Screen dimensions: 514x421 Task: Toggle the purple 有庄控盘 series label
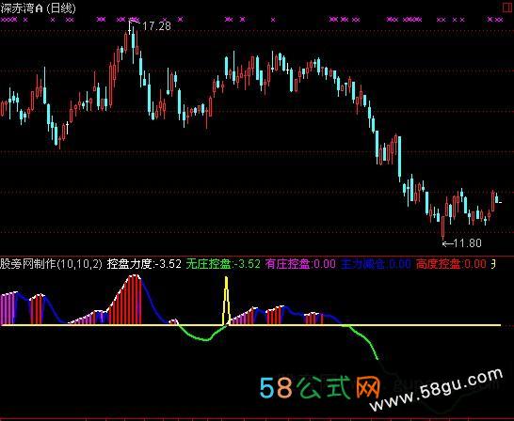[x=300, y=264]
